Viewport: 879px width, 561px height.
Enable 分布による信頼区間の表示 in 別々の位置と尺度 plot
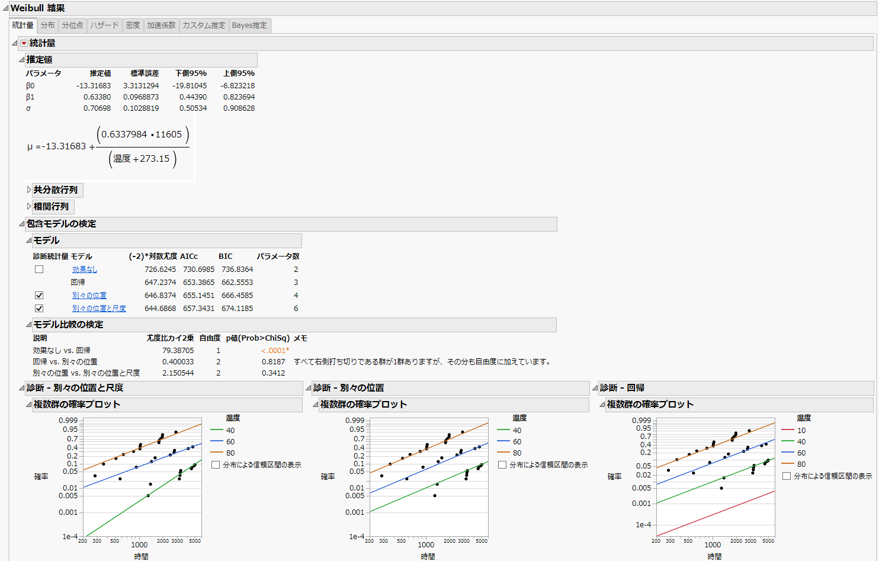point(216,465)
